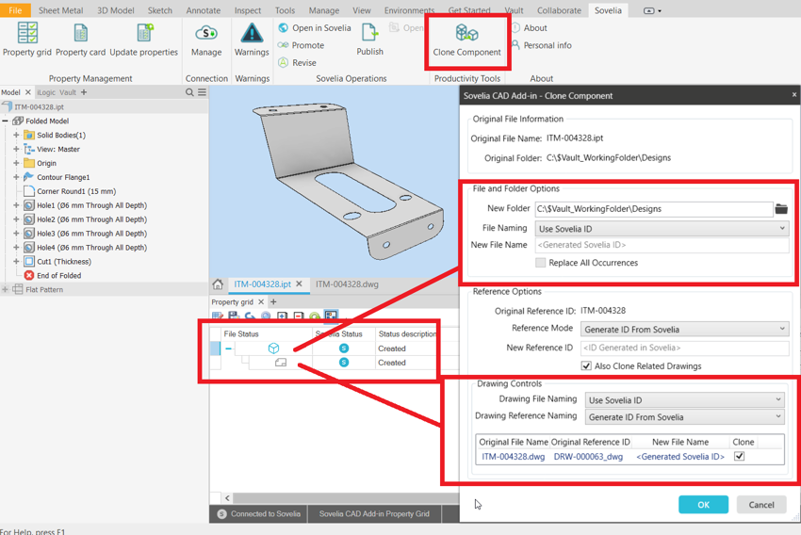The image size is (801, 535).
Task: Click Connected to Sovelia status button
Action: click(258, 514)
